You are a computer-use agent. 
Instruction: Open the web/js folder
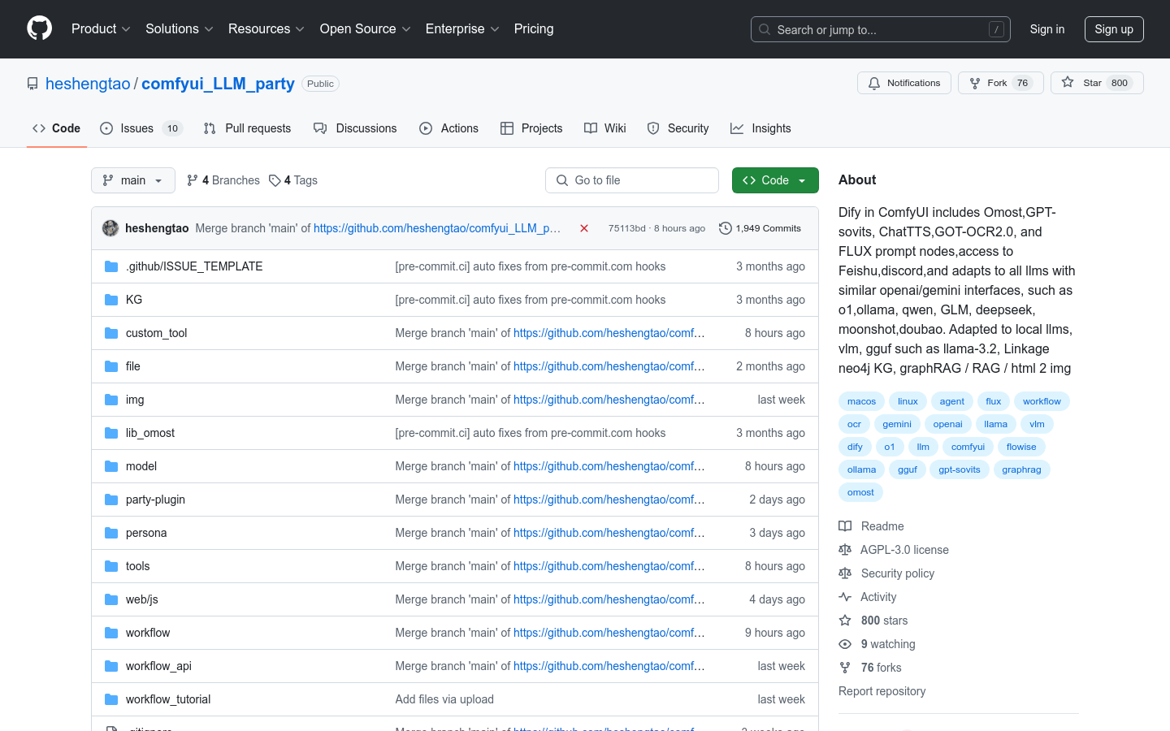(142, 599)
